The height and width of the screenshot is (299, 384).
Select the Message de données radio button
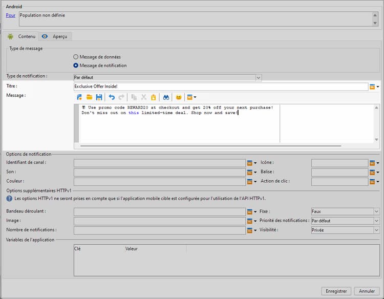[x=76, y=57]
